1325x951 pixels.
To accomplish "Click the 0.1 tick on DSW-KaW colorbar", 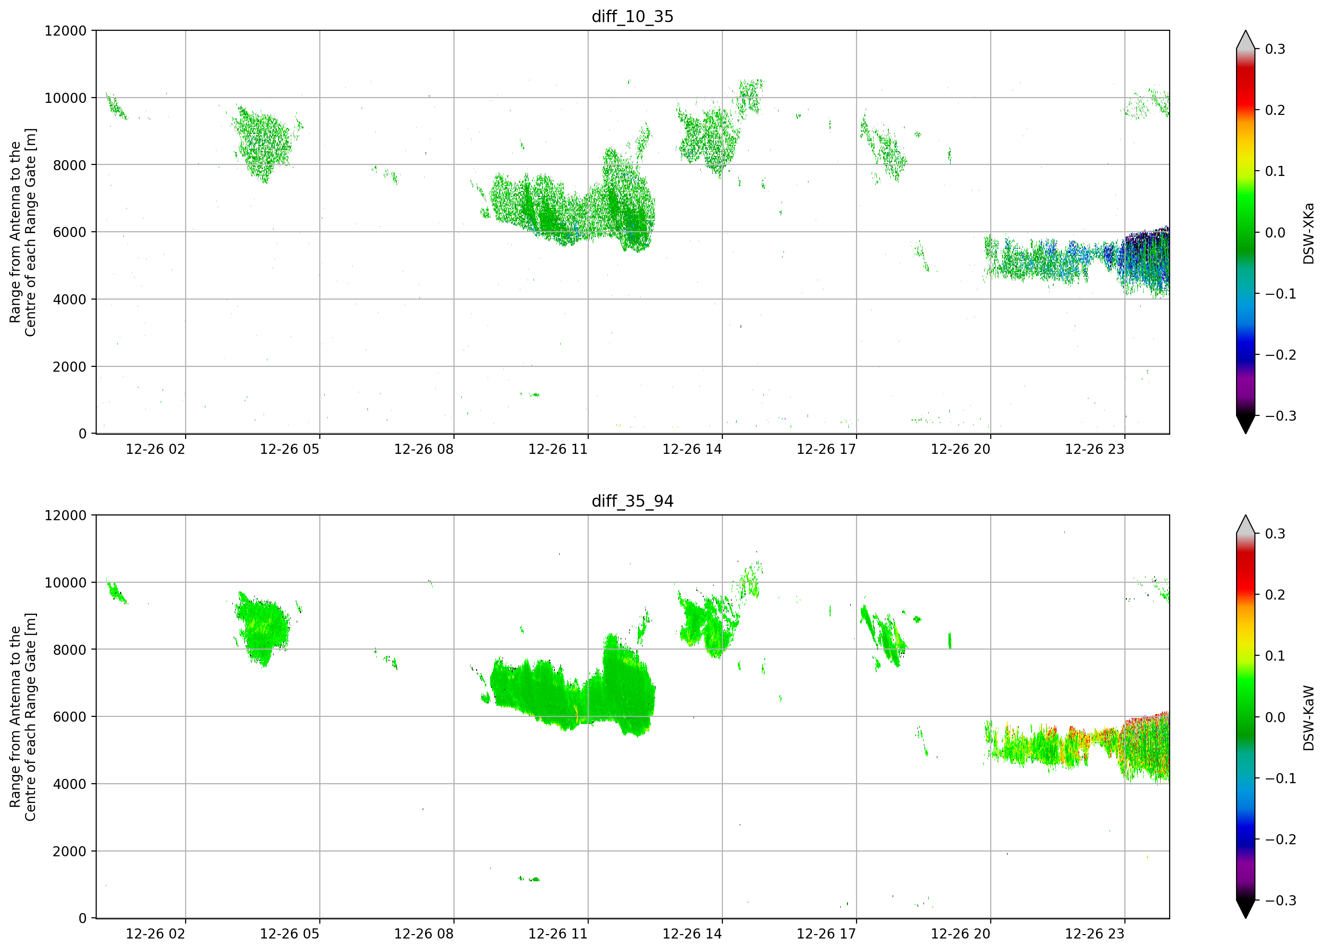I will [1275, 656].
